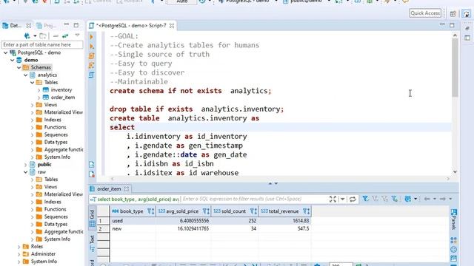
Task: Click the editor scroll down arrow
Action: pyautogui.click(x=455, y=172)
